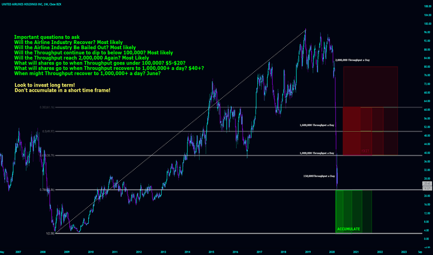The height and width of the screenshot is (255, 433).
Task: Click the 2009 label on time axis
Action: click(66, 252)
